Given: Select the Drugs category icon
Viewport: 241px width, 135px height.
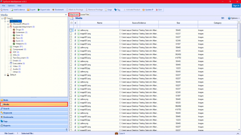Looking at the screenshot, I should tap(14, 30).
